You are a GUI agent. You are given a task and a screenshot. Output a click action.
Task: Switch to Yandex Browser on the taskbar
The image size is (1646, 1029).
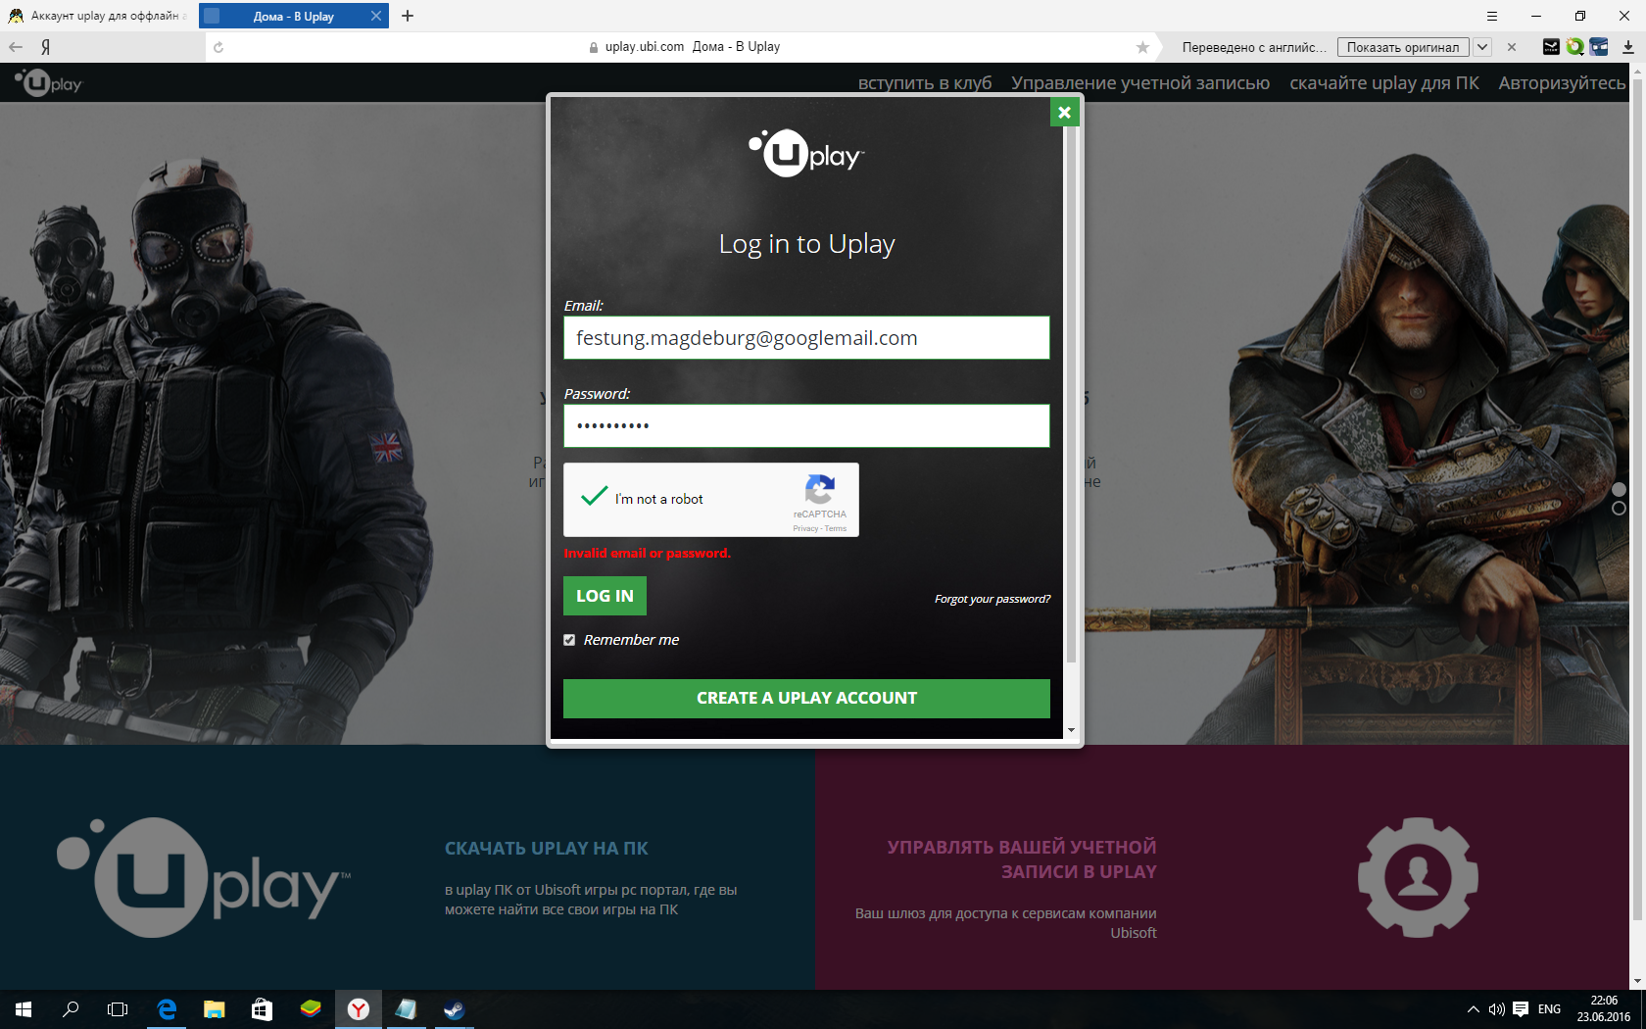click(359, 1009)
